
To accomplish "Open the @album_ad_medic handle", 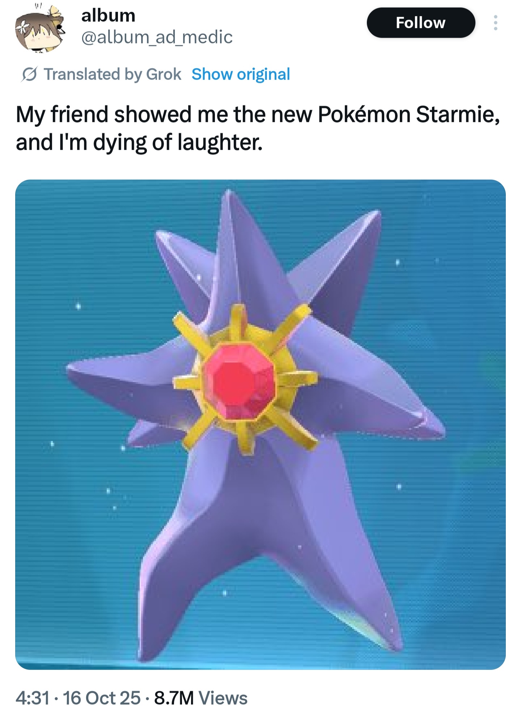I will coord(157,37).
